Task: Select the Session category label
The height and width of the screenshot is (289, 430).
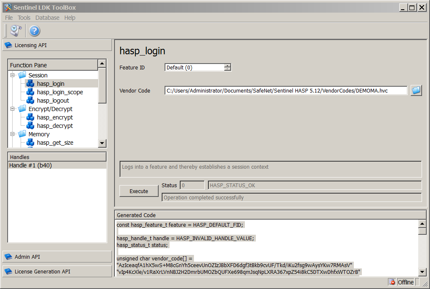Action: 38,75
